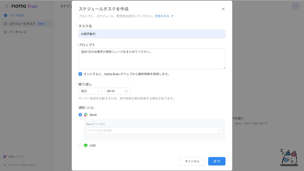This screenshot has width=304, height=171.
Task: Close the スケジュールタスクを作成 dialog
Action: [223, 9]
